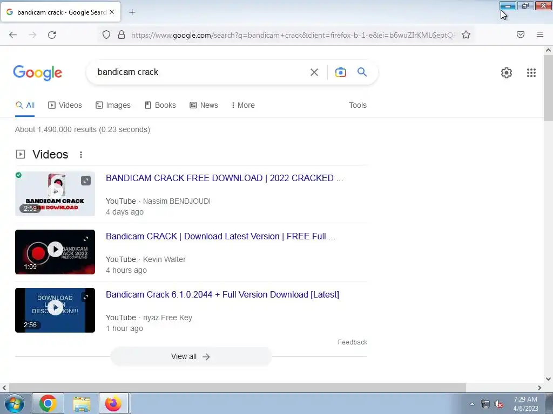Open Bandicam Crack 6.1.0.2044 video link

pyautogui.click(x=222, y=295)
